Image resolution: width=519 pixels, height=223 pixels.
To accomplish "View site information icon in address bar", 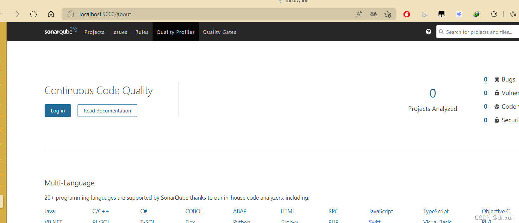I will (x=71, y=14).
